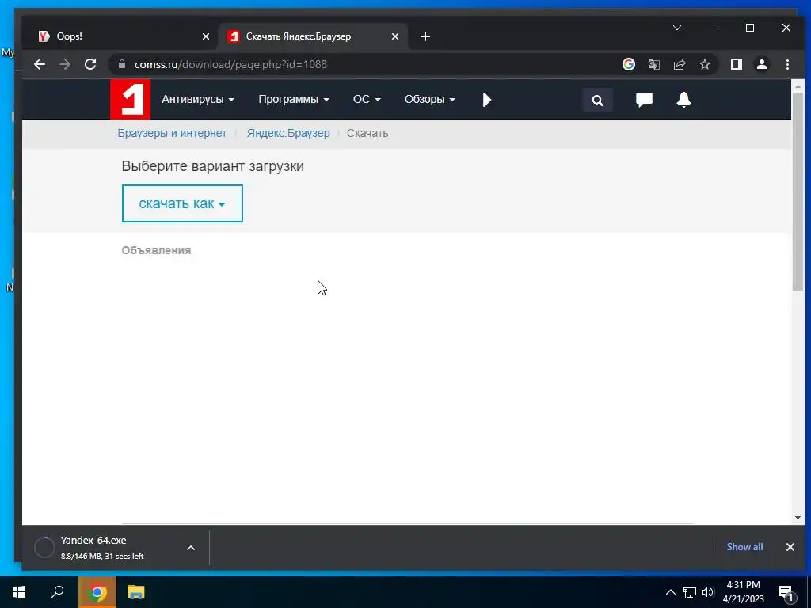The width and height of the screenshot is (811, 608).
Task: Expand the Антивирусы menu
Action: (197, 99)
